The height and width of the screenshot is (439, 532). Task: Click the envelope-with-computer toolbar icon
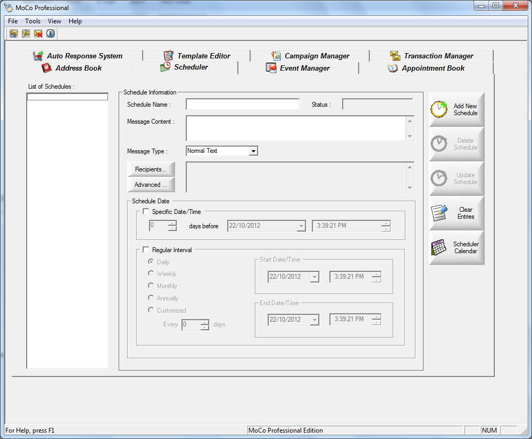(x=14, y=33)
